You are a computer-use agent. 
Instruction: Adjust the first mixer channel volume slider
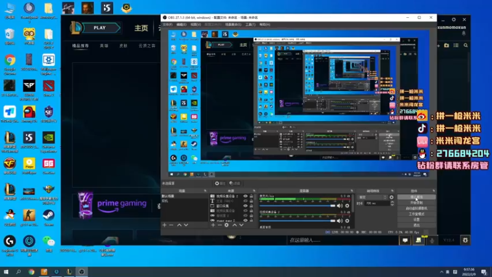tap(297, 206)
